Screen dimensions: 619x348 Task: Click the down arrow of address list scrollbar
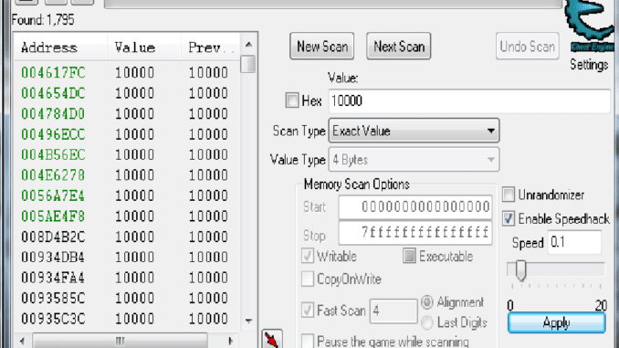pos(248,321)
